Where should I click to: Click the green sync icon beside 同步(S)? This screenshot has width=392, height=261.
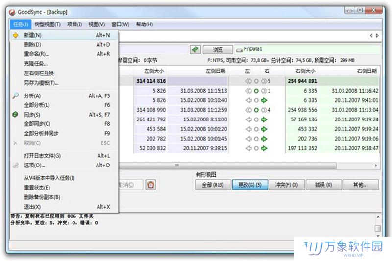point(15,115)
